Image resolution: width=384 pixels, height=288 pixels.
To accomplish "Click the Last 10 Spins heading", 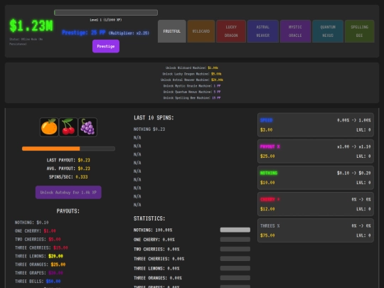I will (x=154, y=118).
